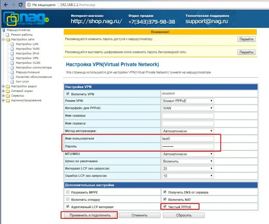Click the Отменить button

pos(139,215)
